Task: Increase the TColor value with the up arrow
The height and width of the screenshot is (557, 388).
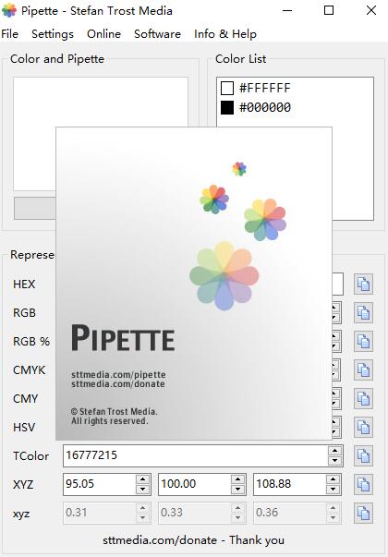Action: click(334, 451)
